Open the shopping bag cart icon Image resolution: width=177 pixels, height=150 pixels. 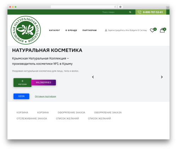162,30
